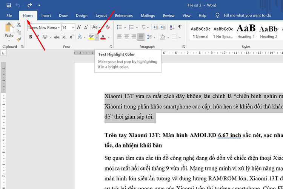Viewport: 283px width, 189px height.
Task: Click the tab selector at ruler corner
Action: [3, 53]
